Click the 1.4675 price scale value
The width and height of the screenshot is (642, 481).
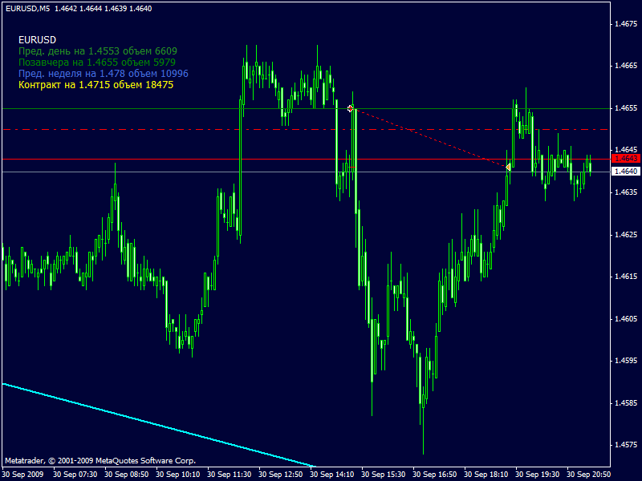pyautogui.click(x=626, y=24)
